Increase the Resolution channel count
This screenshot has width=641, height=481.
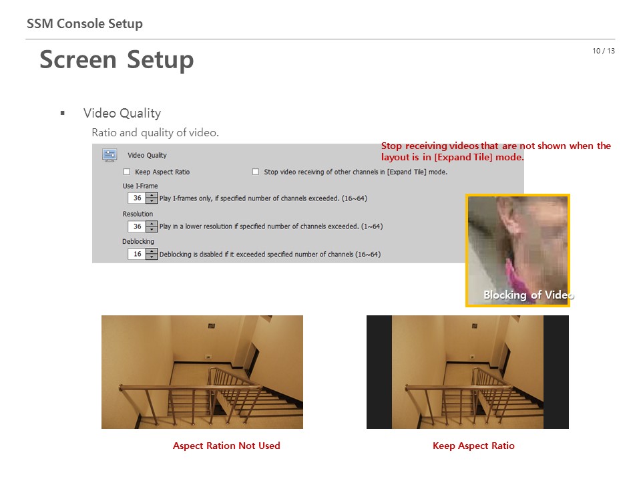(152, 224)
